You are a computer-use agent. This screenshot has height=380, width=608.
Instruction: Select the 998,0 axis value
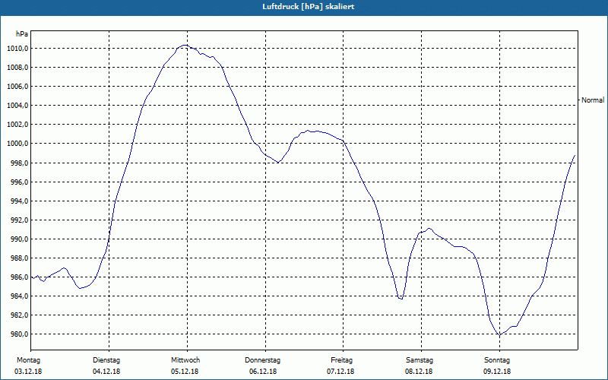tap(19, 163)
